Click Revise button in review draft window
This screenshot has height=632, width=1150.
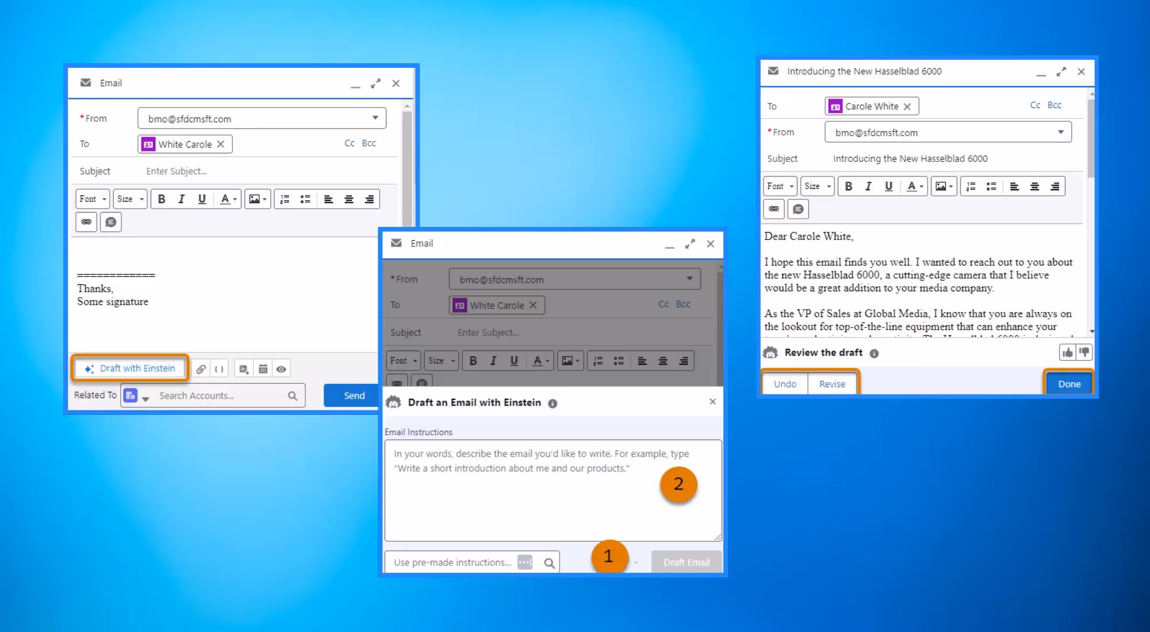pos(832,384)
